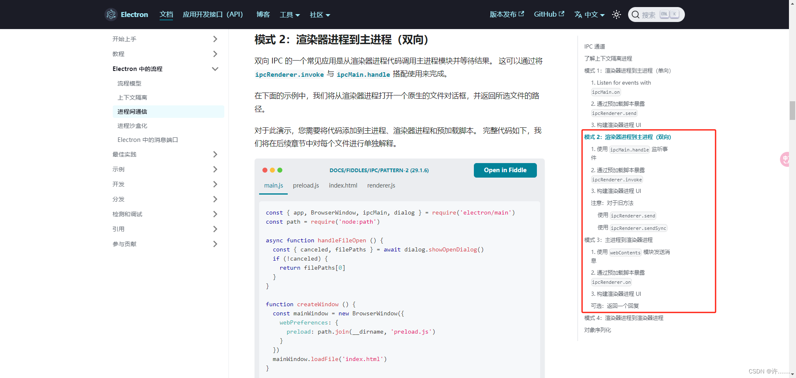This screenshot has height=378, width=796.
Task: Jump to 使用 webContents 模块发送消息 entry
Action: point(630,256)
